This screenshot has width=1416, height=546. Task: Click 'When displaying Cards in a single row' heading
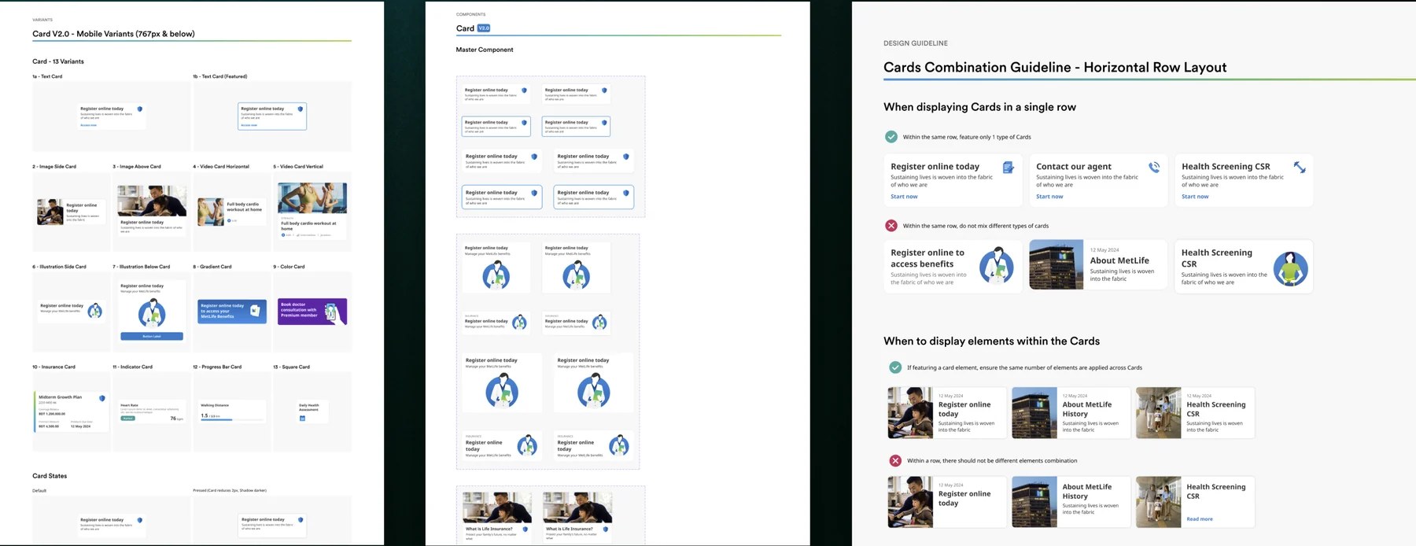(979, 107)
